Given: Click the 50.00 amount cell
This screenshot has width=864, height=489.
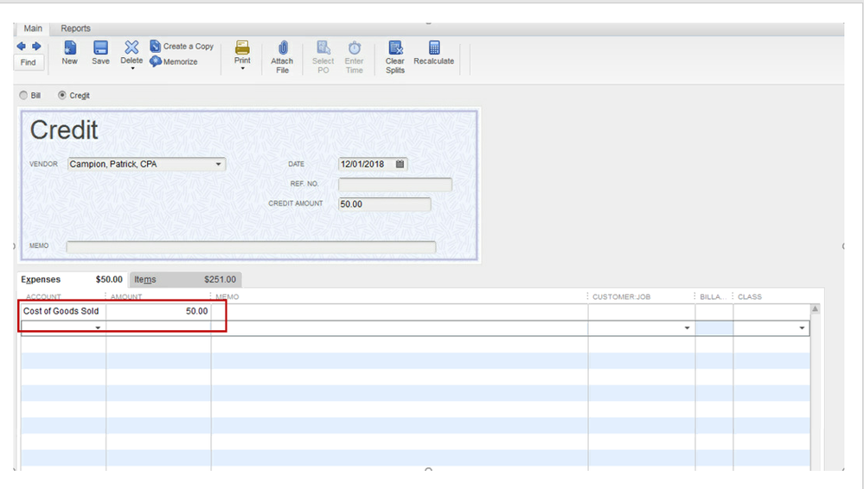Looking at the screenshot, I should [x=158, y=311].
